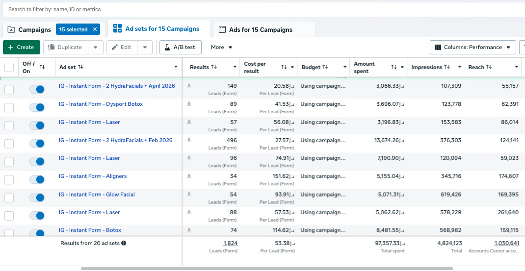
Task: Sort by Budget column arrows
Action: tap(325, 67)
